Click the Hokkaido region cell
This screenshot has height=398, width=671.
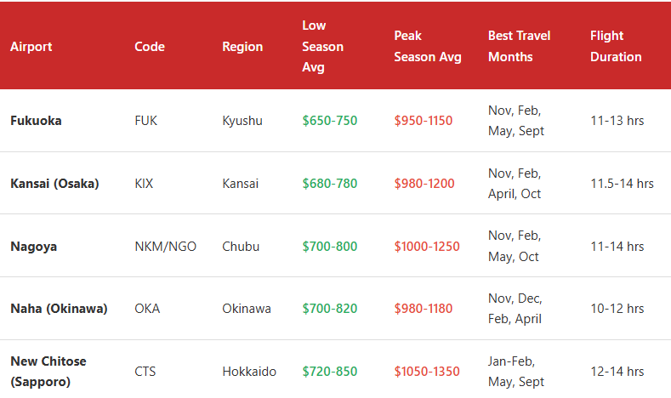248,372
